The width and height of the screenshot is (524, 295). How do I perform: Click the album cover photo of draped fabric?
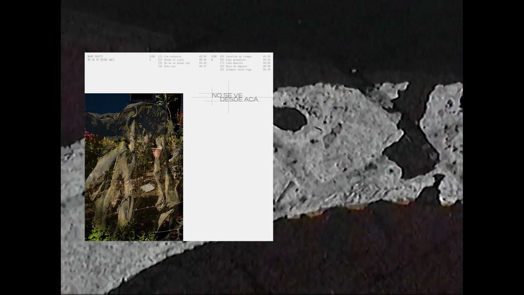pos(134,167)
